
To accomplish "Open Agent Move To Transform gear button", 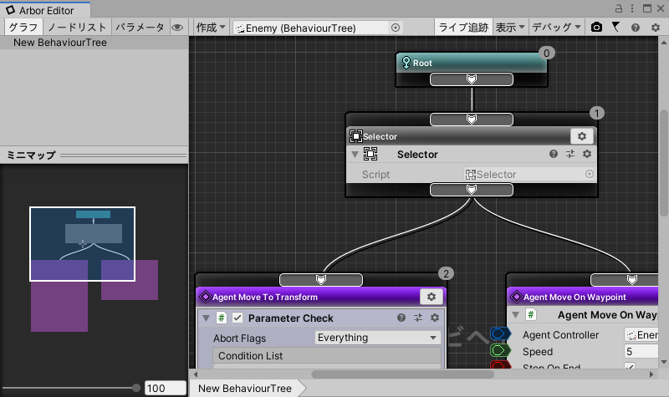I will click(432, 297).
